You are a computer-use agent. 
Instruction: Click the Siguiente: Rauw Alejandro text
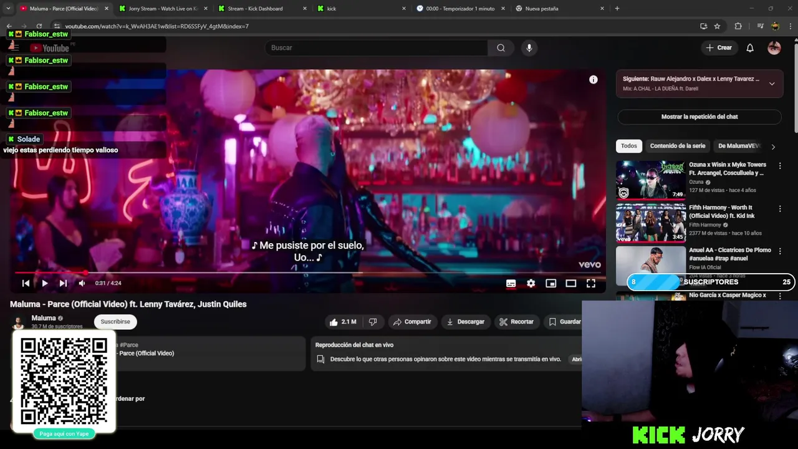click(x=691, y=79)
